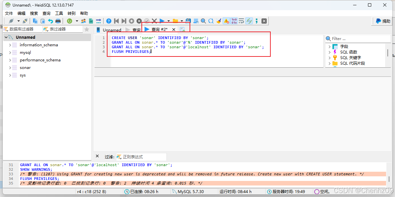Expand the information_schema database
The width and height of the screenshot is (395, 197).
pos(10,45)
